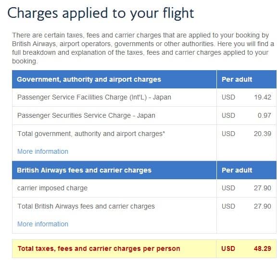Viewport: 278px width, 260px height.
Task: Click the 27.90 carrier imposed charge amount
Action: point(263,188)
